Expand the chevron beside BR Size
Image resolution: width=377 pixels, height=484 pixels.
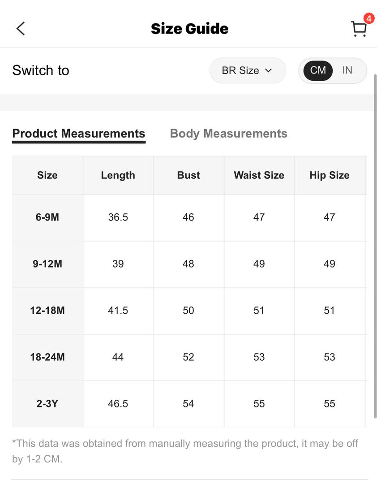coord(268,71)
